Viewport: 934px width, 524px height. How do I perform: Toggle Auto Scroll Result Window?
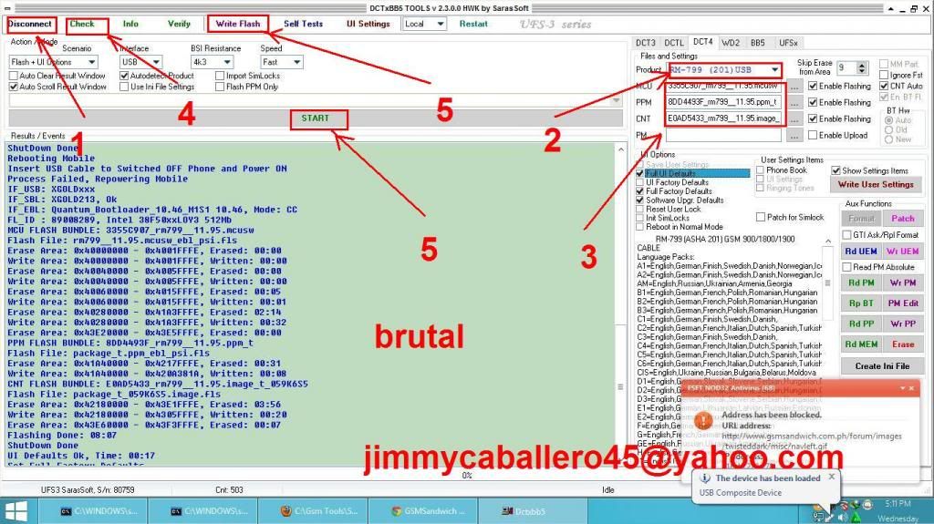click(13, 87)
